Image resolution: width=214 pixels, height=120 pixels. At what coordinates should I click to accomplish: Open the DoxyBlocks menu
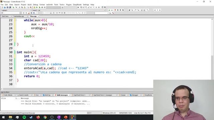(77, 4)
